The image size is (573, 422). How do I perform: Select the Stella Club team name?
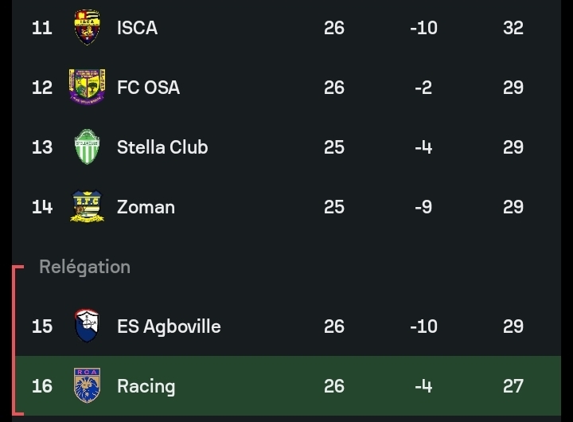162,147
